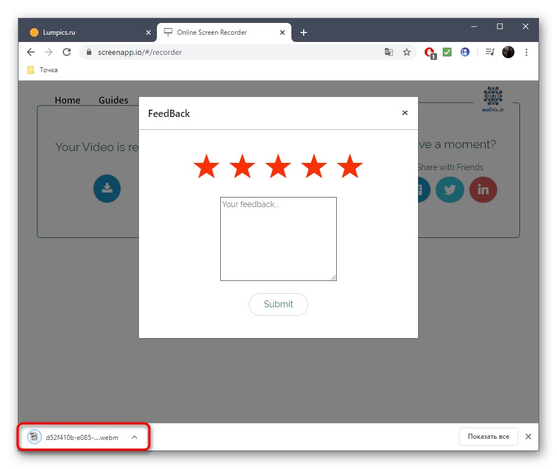Expand the webm download file options

pyautogui.click(x=134, y=437)
